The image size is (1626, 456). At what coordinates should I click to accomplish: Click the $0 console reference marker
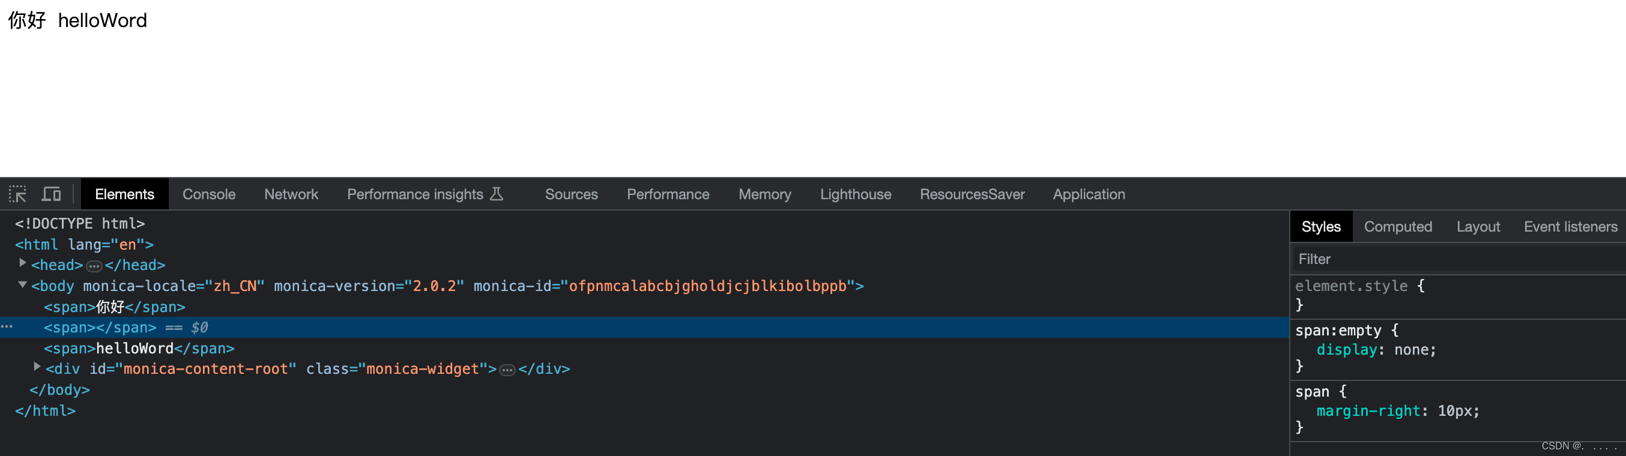click(x=199, y=328)
